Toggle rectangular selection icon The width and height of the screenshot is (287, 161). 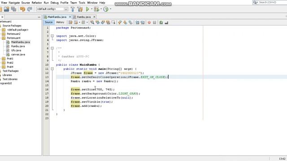(x=113, y=22)
